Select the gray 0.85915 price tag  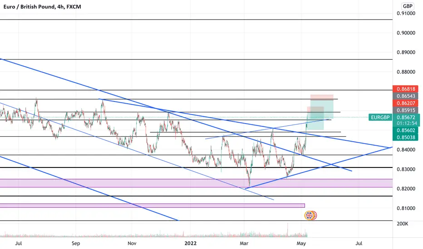pyautogui.click(x=405, y=110)
